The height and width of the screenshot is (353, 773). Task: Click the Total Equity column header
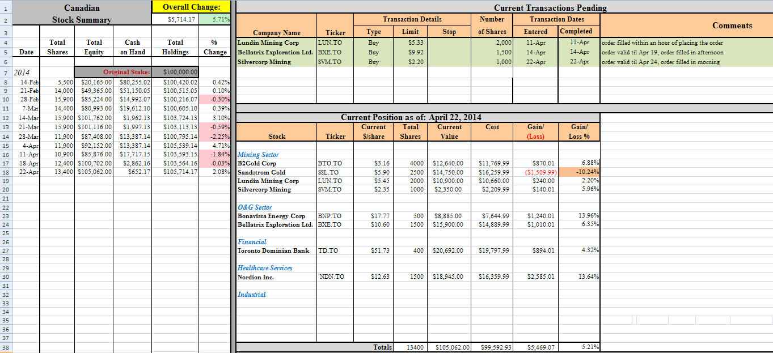[94, 47]
